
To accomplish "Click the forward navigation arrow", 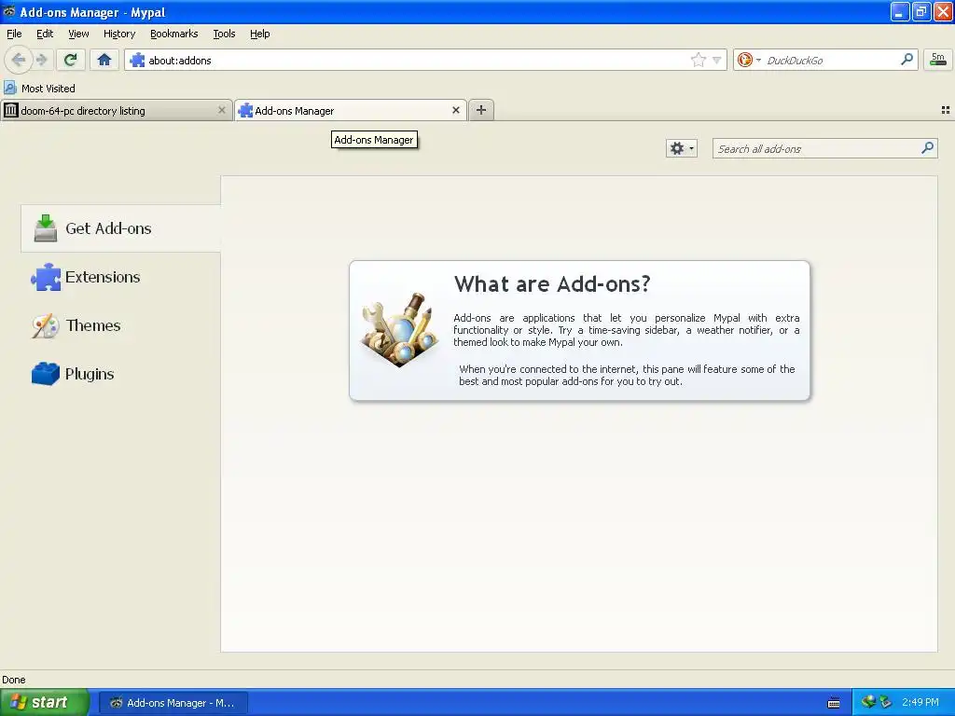I will pos(42,60).
